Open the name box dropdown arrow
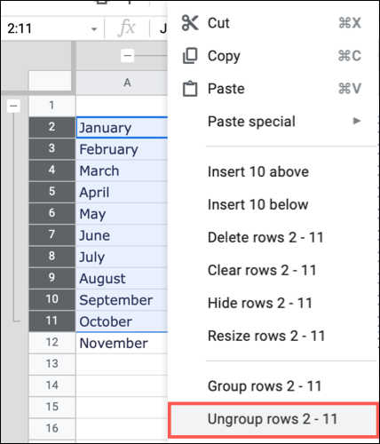The image size is (380, 444). point(94,29)
